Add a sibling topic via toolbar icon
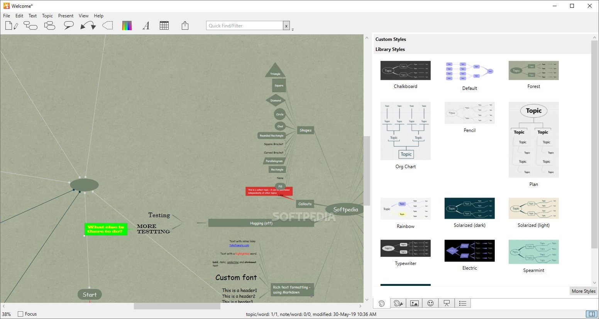 50,26
